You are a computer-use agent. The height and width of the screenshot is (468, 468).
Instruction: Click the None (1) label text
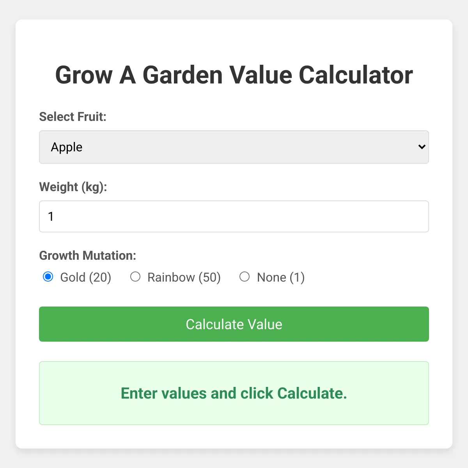click(281, 277)
